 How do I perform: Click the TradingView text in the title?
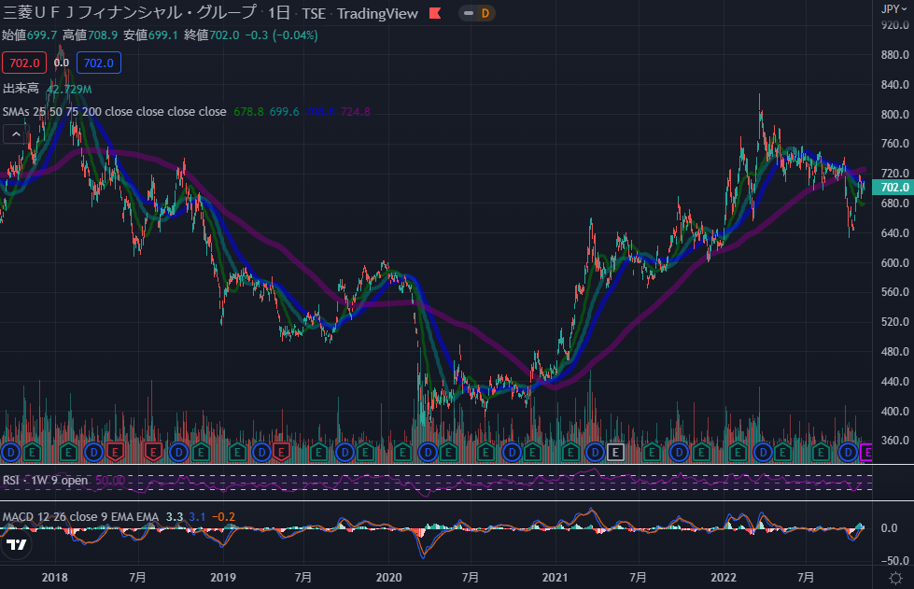[377, 13]
